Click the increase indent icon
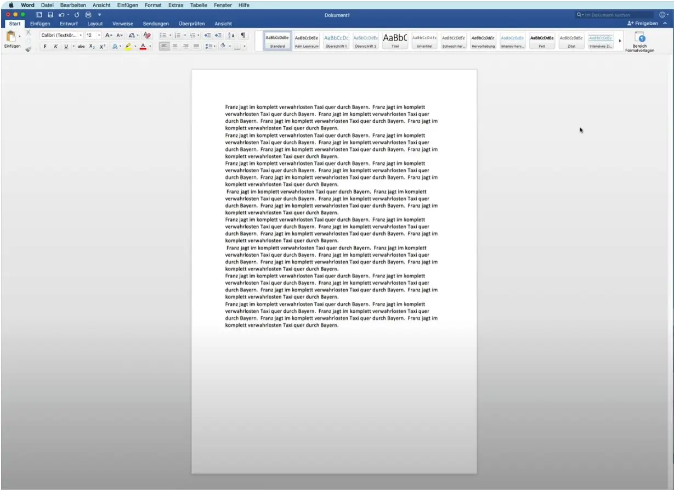This screenshot has height=490, width=674. [218, 35]
